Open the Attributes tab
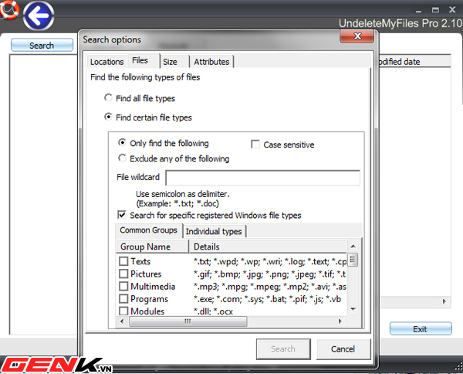The image size is (463, 374). coord(211,62)
